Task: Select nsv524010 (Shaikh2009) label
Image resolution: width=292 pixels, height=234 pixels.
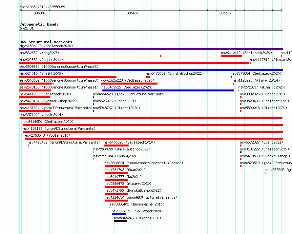Action: point(41,73)
